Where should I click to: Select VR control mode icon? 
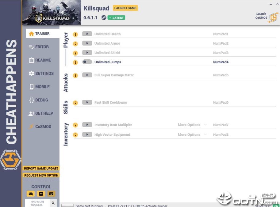click(41, 194)
